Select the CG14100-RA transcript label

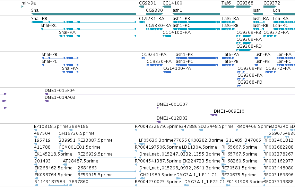(x=176, y=32)
